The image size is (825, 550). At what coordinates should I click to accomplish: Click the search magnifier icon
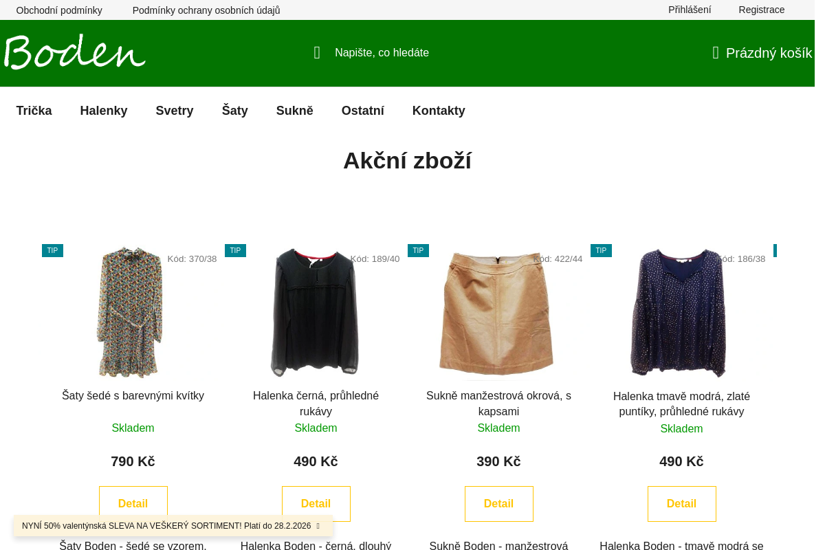click(x=316, y=52)
